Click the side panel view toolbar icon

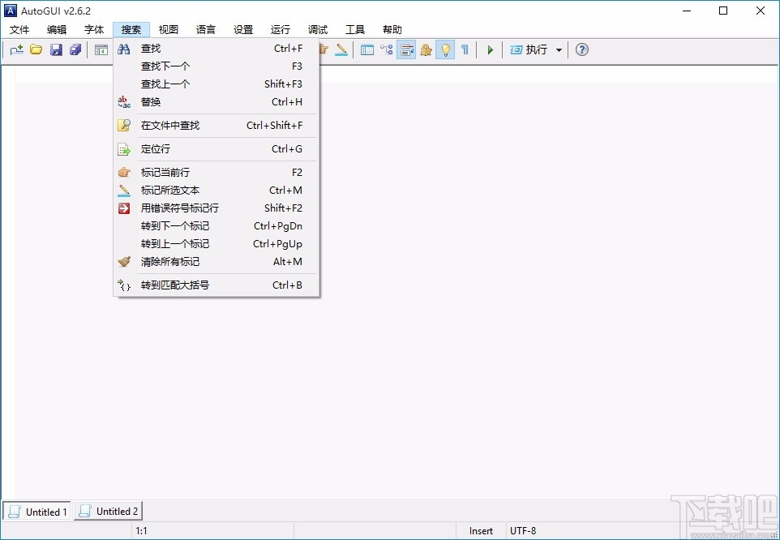click(367, 49)
